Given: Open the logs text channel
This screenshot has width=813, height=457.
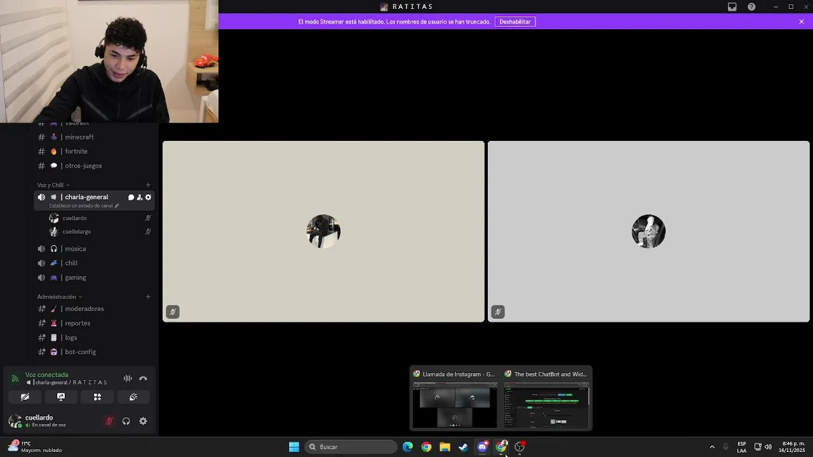Looking at the screenshot, I should coord(94,338).
